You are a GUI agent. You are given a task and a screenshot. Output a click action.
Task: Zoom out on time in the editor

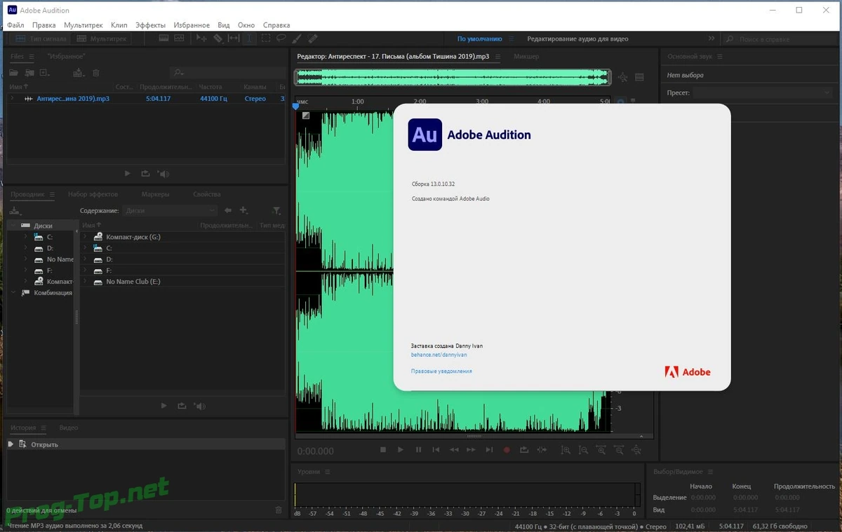click(619, 449)
